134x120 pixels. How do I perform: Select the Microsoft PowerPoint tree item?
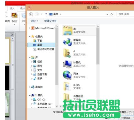tap(43, 28)
